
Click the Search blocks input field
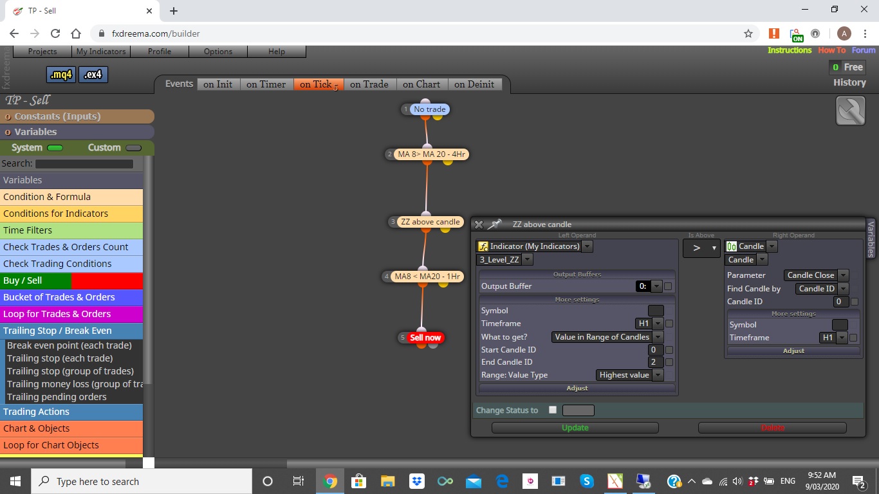(x=84, y=164)
